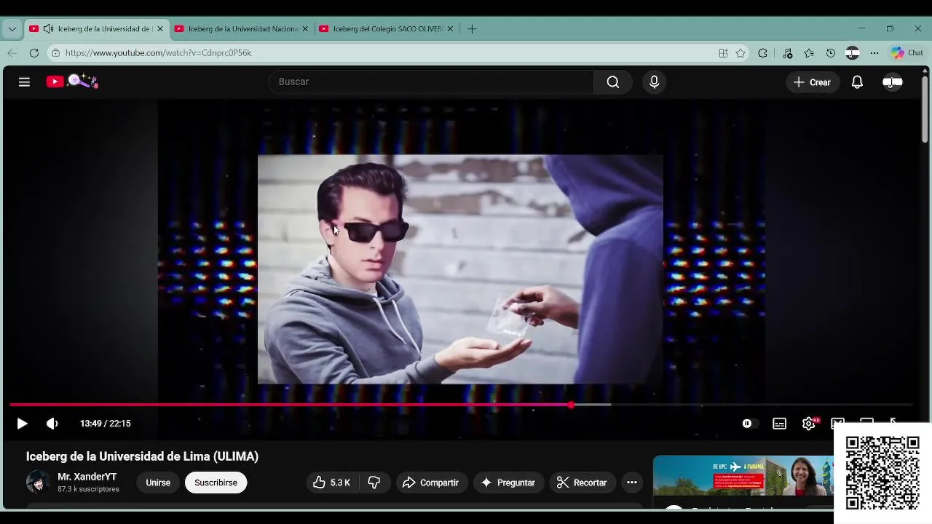This screenshot has width=932, height=524.
Task: Open YouTube account avatar menu
Action: click(x=893, y=82)
